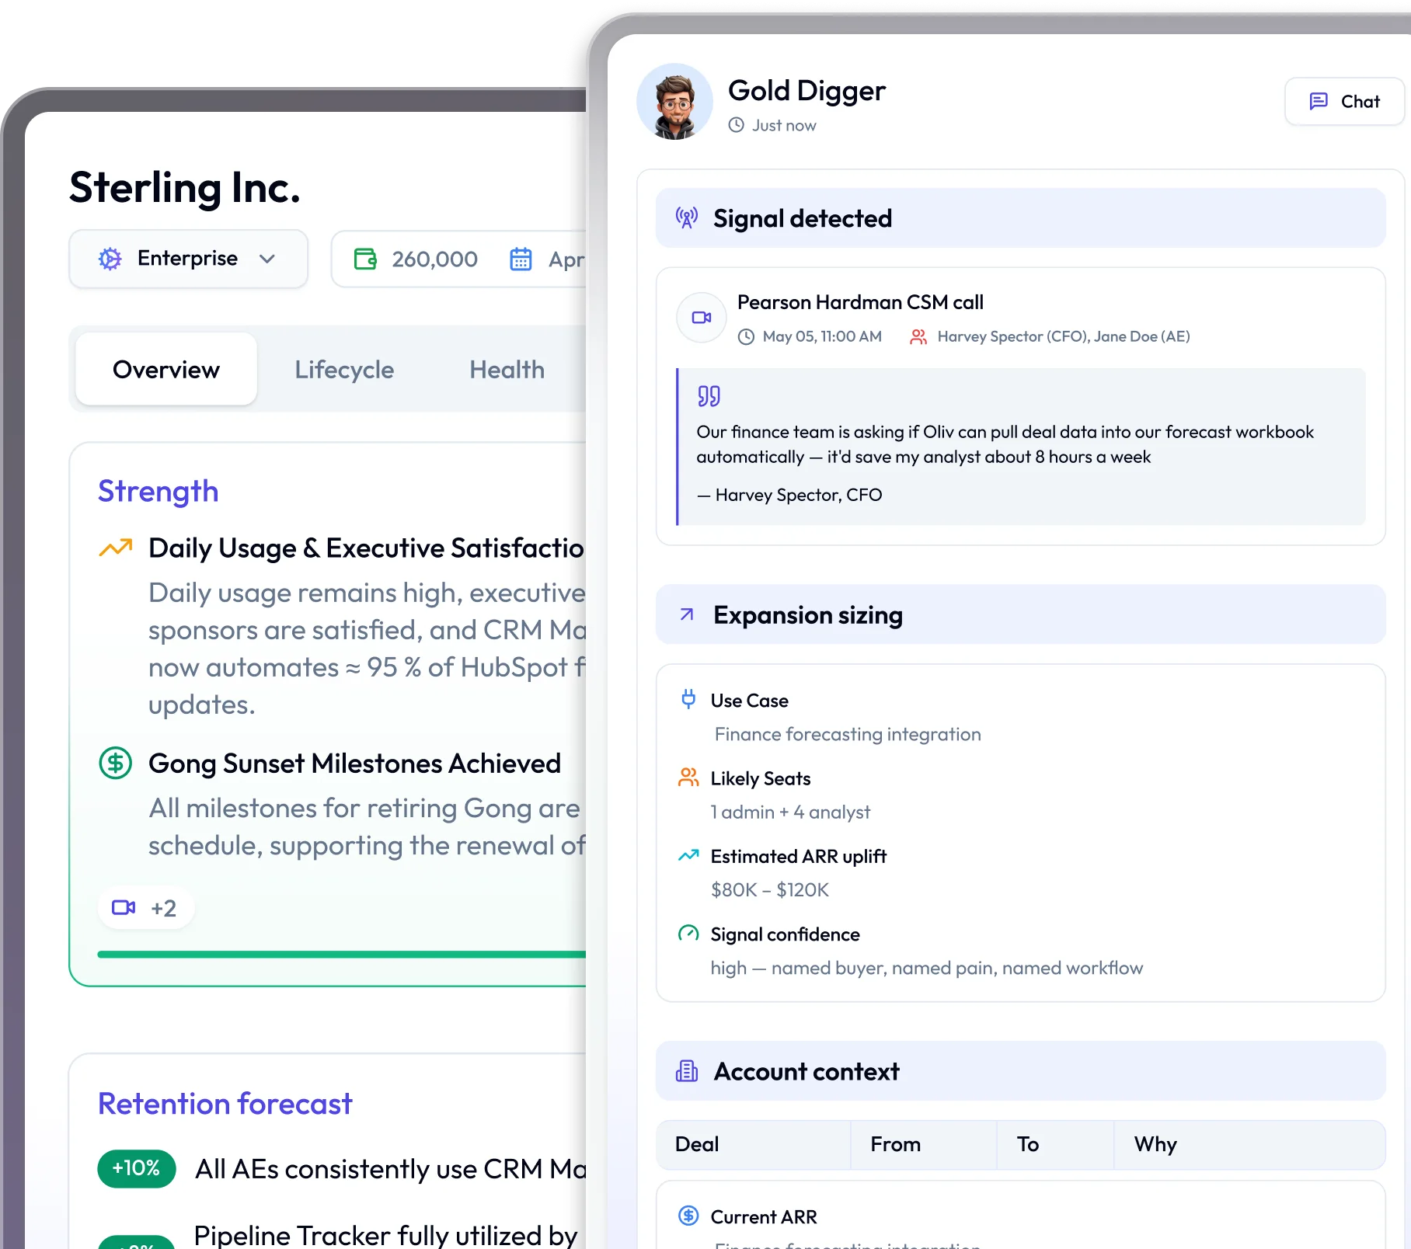1411x1249 pixels.
Task: Click the Daily Usage & Executive Satisfaction heading
Action: [366, 548]
